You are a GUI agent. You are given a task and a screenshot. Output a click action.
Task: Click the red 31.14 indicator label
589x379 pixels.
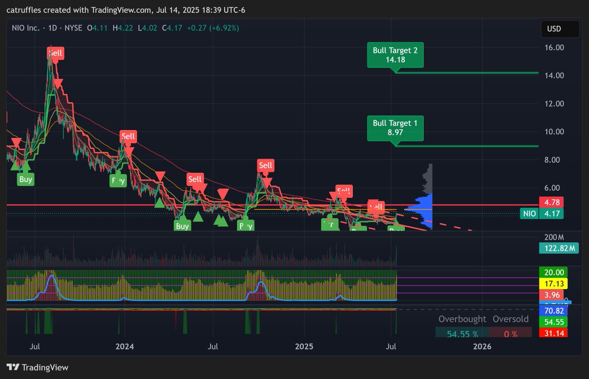click(553, 333)
